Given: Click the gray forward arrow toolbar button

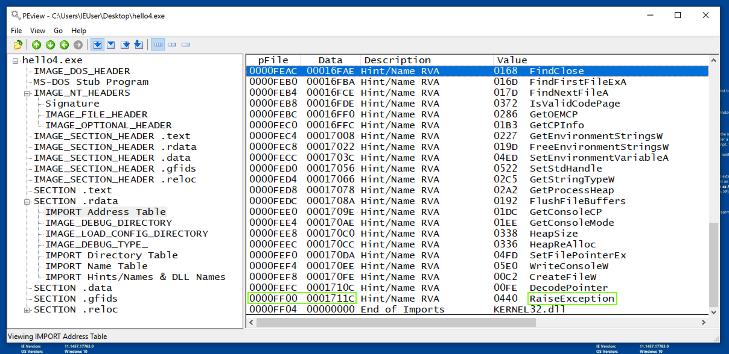Looking at the screenshot, I should pyautogui.click(x=78, y=45).
